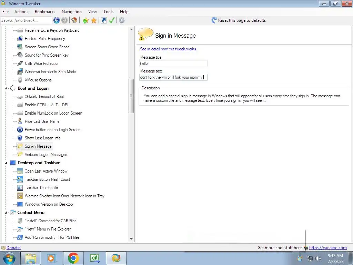Select 'Enable NumLock on Logon Screen' item
Screen dimensions: 353x265
click(53, 113)
